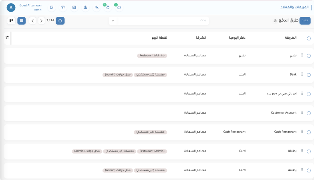Expand the search options dropdown arrow
Viewport: 314px width, 180px height.
pyautogui.click(x=113, y=21)
